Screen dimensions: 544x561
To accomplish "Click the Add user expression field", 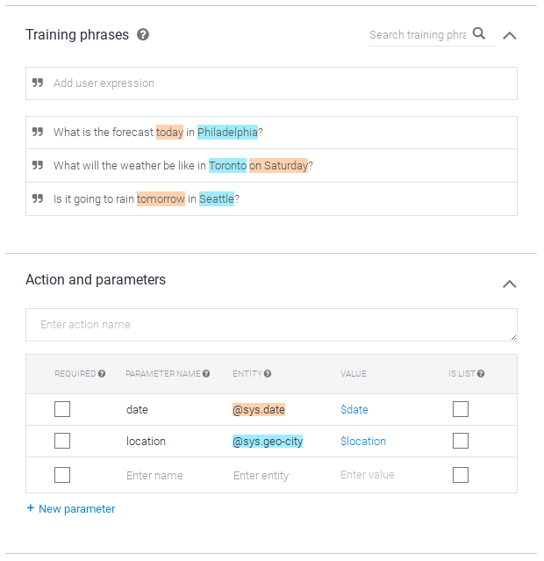I will tap(272, 83).
